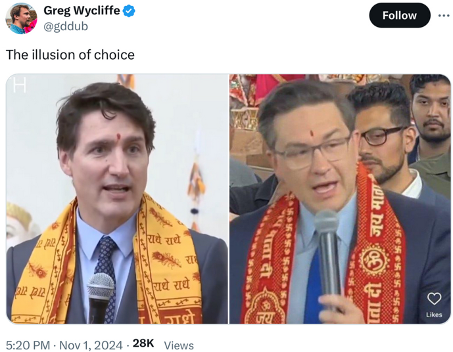Click the Nov 1, 2024 date
The height and width of the screenshot is (352, 453).
[91, 345]
